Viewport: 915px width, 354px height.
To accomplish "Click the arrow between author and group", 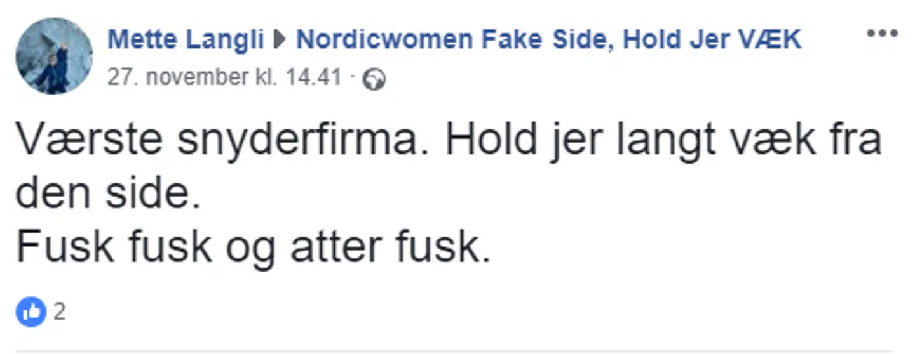I will coord(280,41).
